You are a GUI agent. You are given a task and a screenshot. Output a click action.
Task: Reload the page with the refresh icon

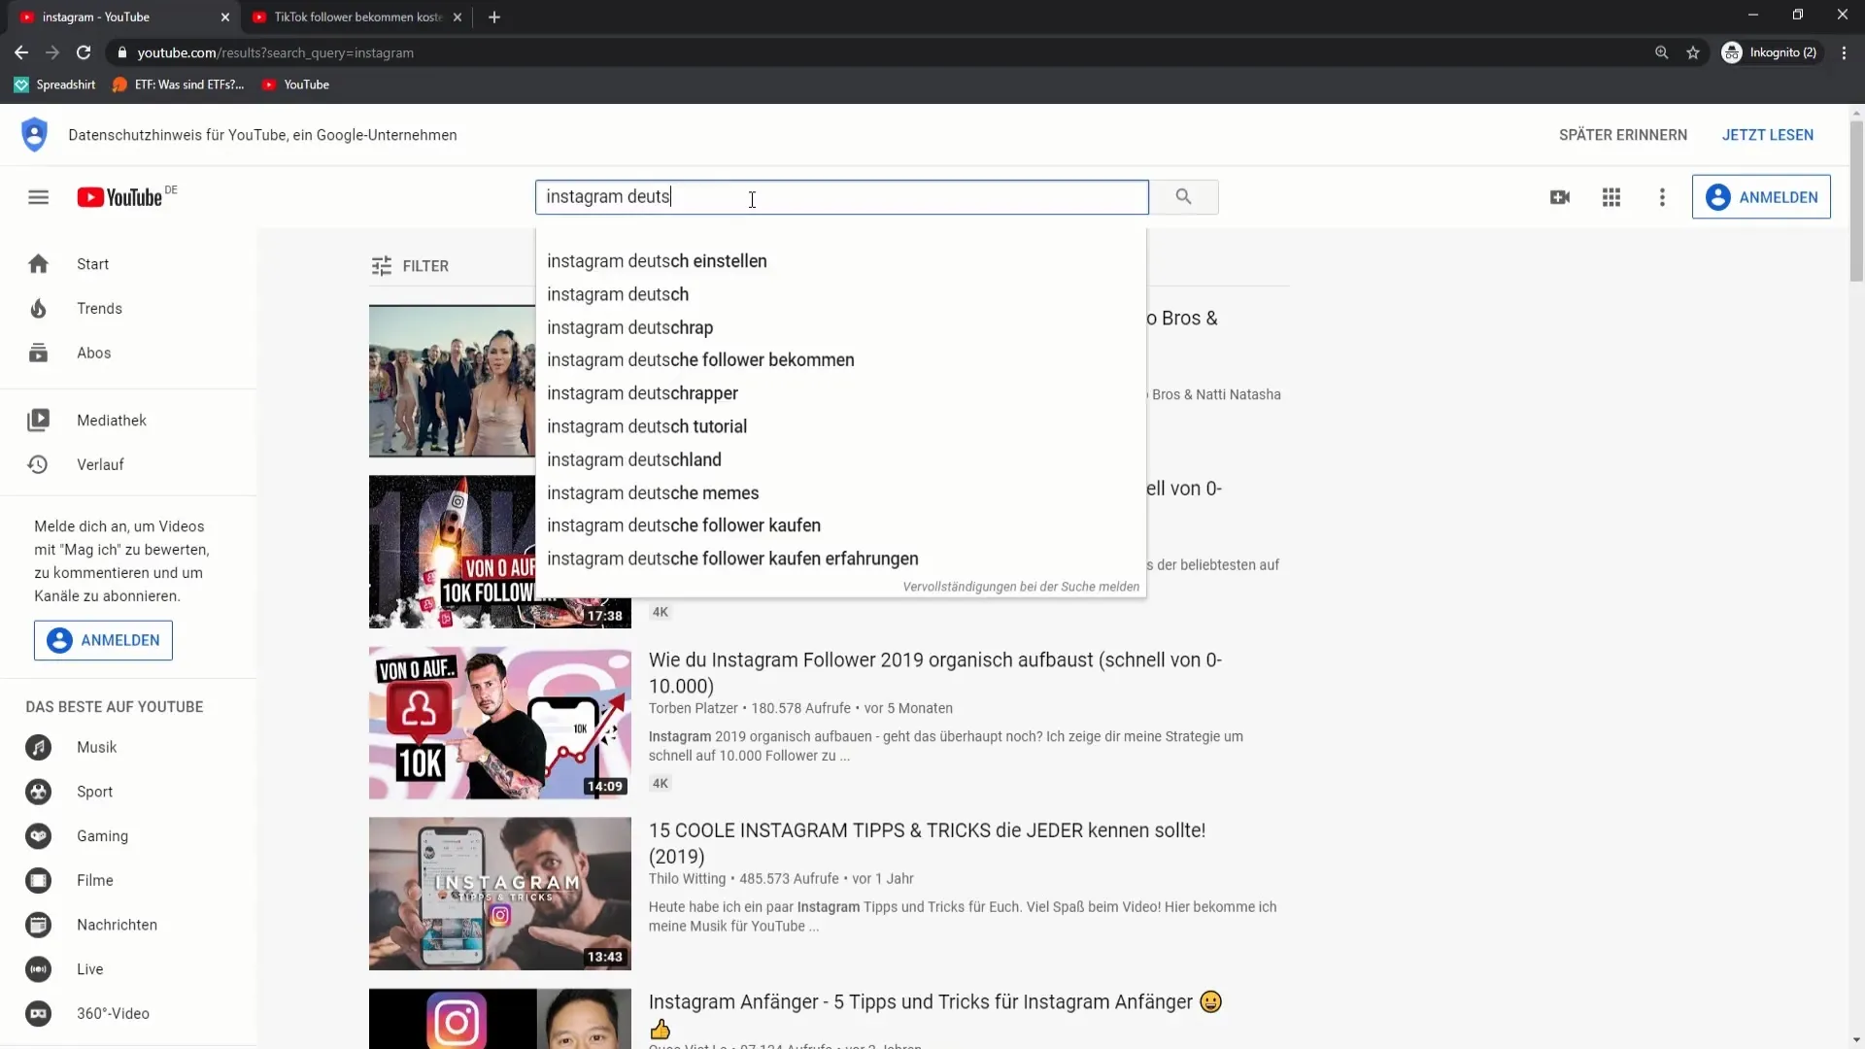pyautogui.click(x=84, y=52)
